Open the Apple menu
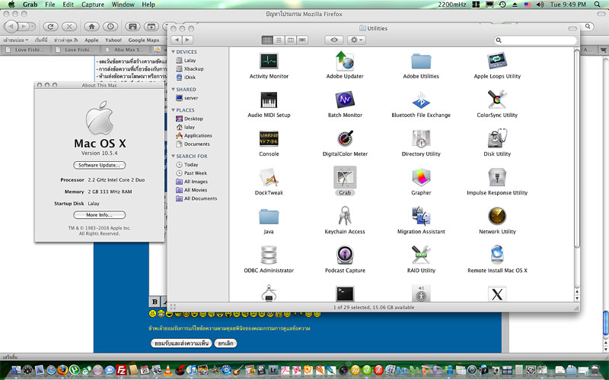Screen dimensions: 609x380 [x=11, y=5]
